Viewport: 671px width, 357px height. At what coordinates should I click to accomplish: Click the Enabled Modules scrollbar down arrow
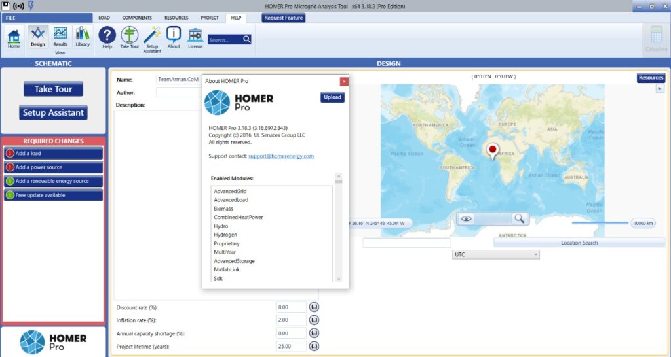pos(339,279)
